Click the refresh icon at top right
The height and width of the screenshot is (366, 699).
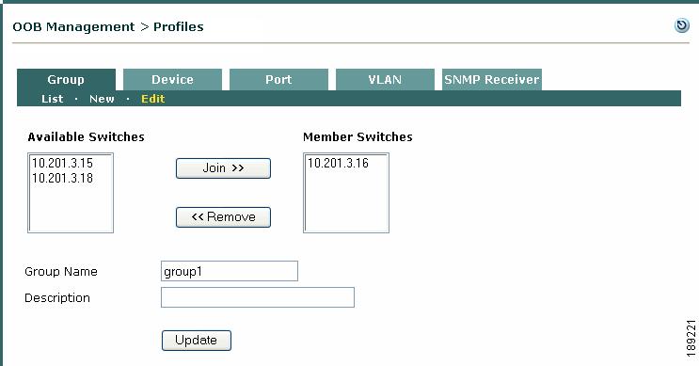pyautogui.click(x=682, y=25)
